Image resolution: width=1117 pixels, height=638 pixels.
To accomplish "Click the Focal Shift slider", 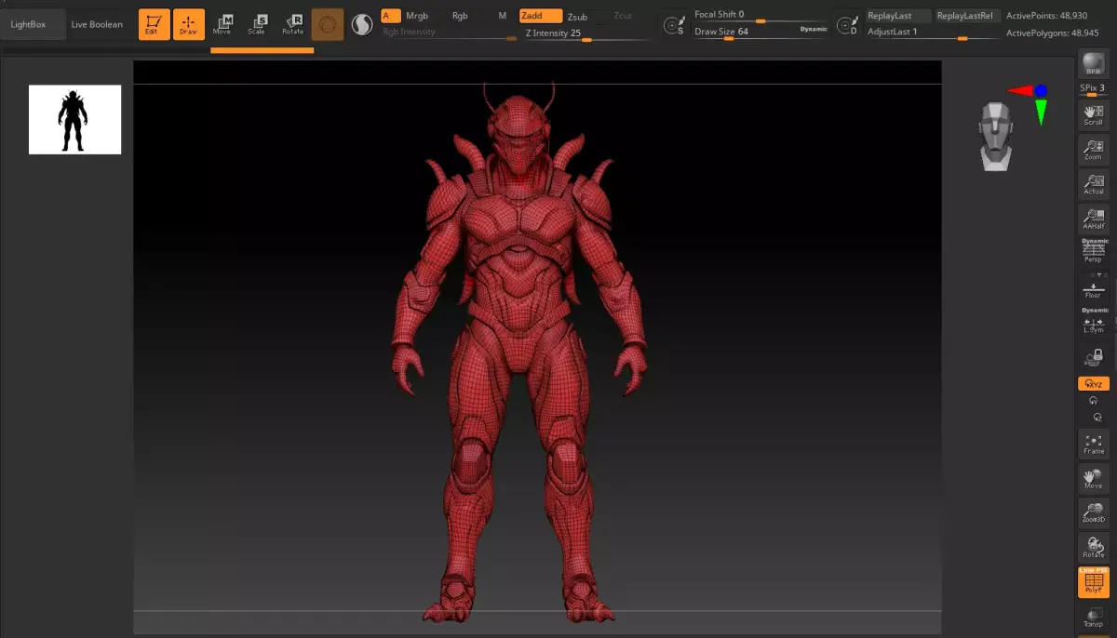I will click(x=760, y=15).
